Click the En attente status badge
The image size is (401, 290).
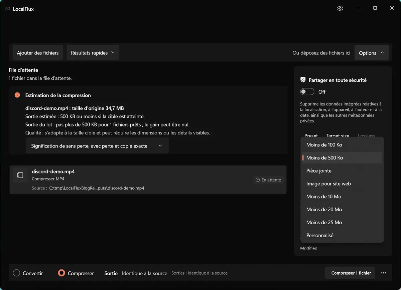[x=268, y=180]
